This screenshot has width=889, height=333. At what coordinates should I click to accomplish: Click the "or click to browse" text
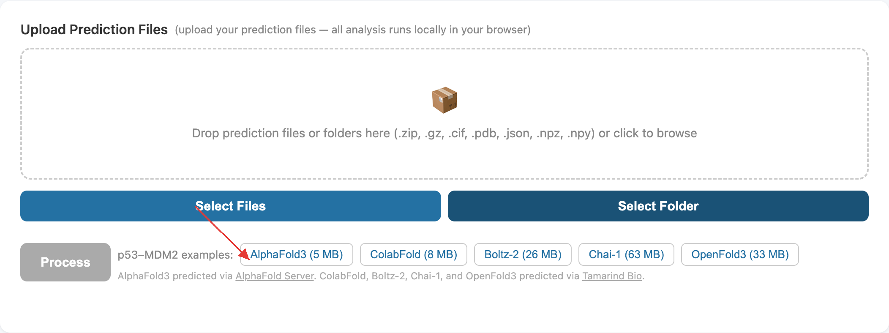(648, 133)
